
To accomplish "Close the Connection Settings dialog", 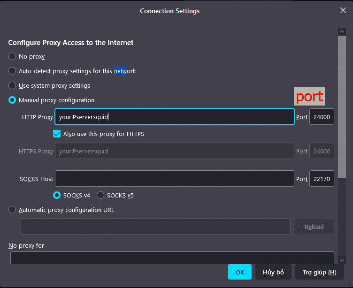I will click(343, 10).
